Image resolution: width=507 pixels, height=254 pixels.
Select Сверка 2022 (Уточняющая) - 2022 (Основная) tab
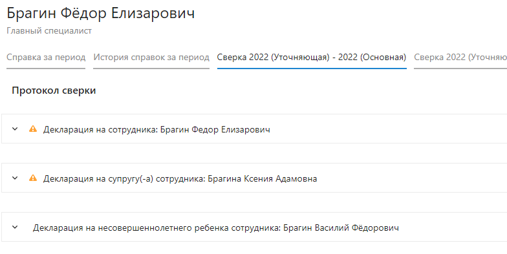(x=312, y=57)
